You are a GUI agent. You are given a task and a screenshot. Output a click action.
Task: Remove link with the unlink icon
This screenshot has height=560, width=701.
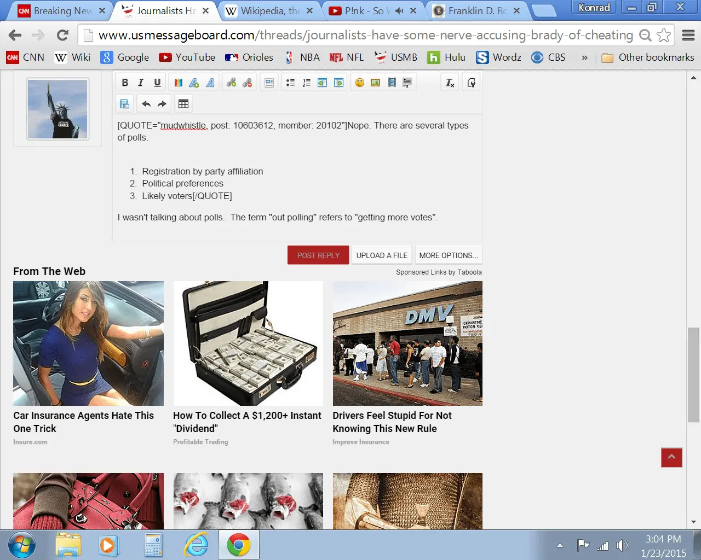click(248, 83)
